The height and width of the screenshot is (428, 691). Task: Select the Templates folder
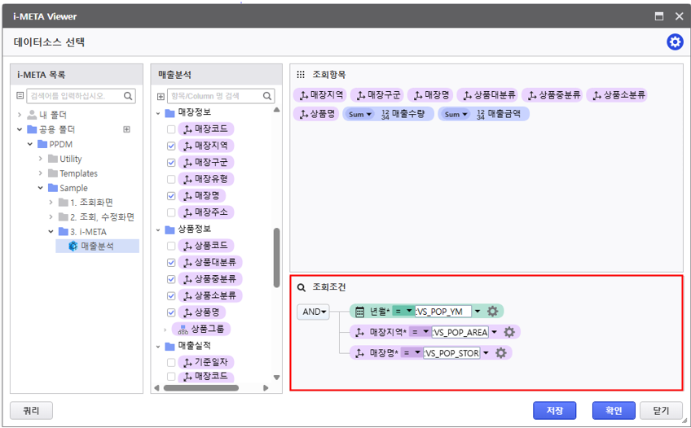pos(77,173)
